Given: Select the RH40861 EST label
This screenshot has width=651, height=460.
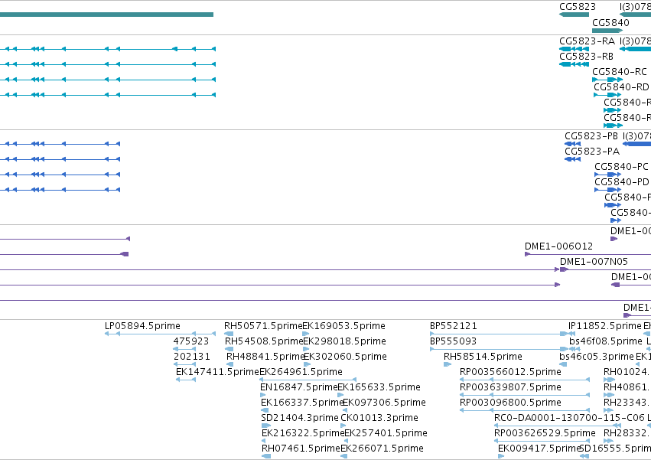Looking at the screenshot, I should 627,387.
